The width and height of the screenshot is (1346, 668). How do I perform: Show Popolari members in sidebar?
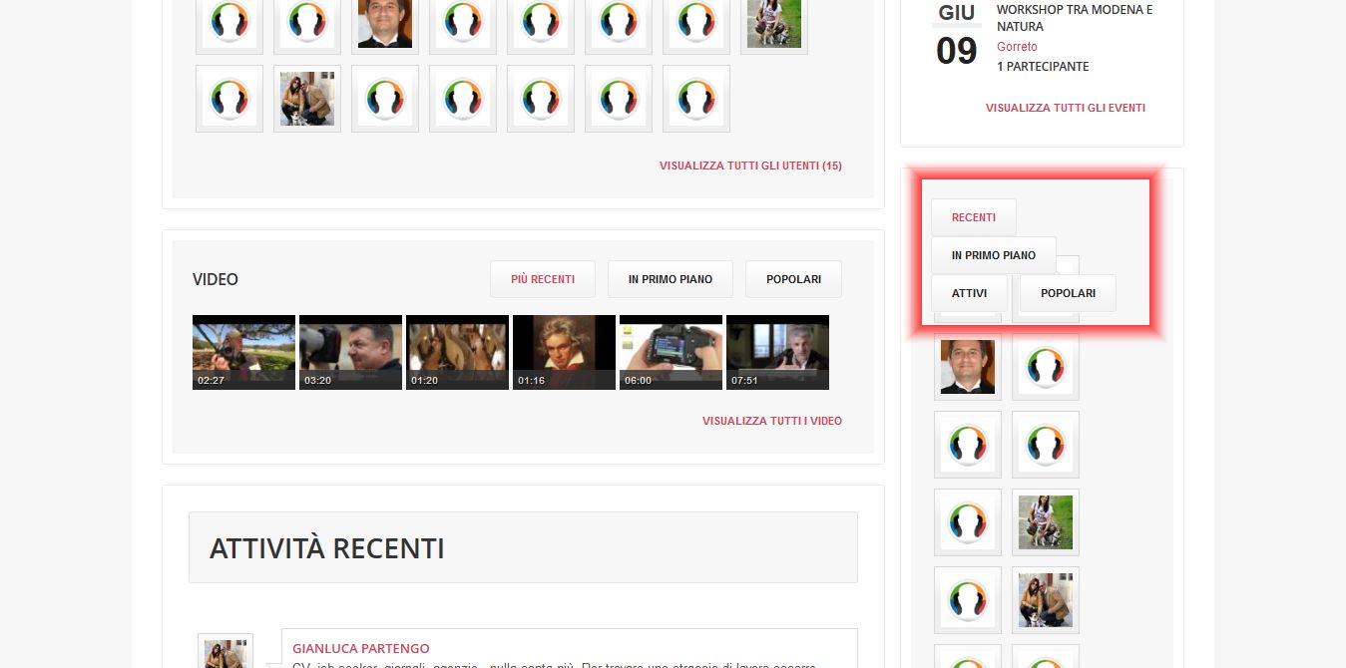click(x=1068, y=293)
